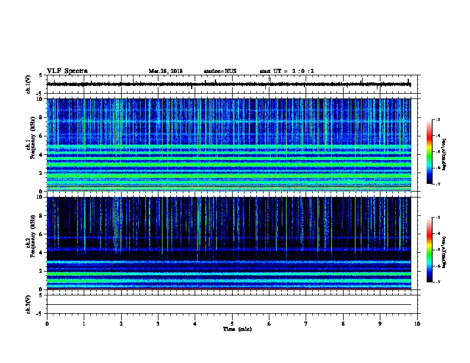The image size is (470, 363).
Task: Click the "VLF Spectra" title text
Action: point(67,71)
